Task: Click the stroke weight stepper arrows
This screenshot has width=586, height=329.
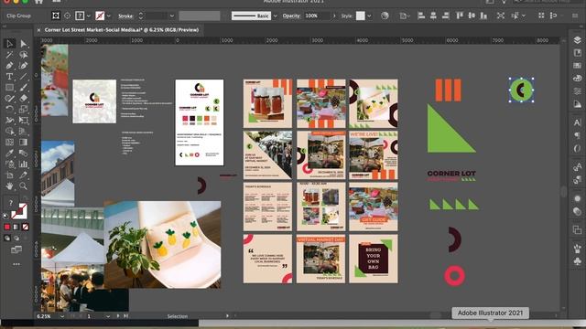Action: (x=141, y=16)
